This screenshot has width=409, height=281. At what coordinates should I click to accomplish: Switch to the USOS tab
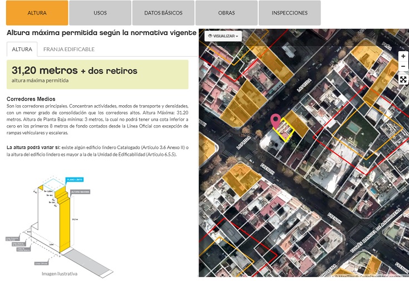coord(100,13)
